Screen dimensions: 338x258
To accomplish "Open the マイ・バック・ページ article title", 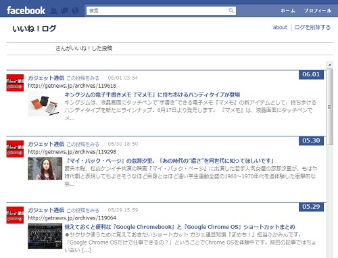I will [170, 161].
